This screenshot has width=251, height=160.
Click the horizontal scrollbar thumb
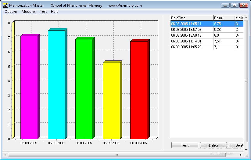click(x=117, y=155)
